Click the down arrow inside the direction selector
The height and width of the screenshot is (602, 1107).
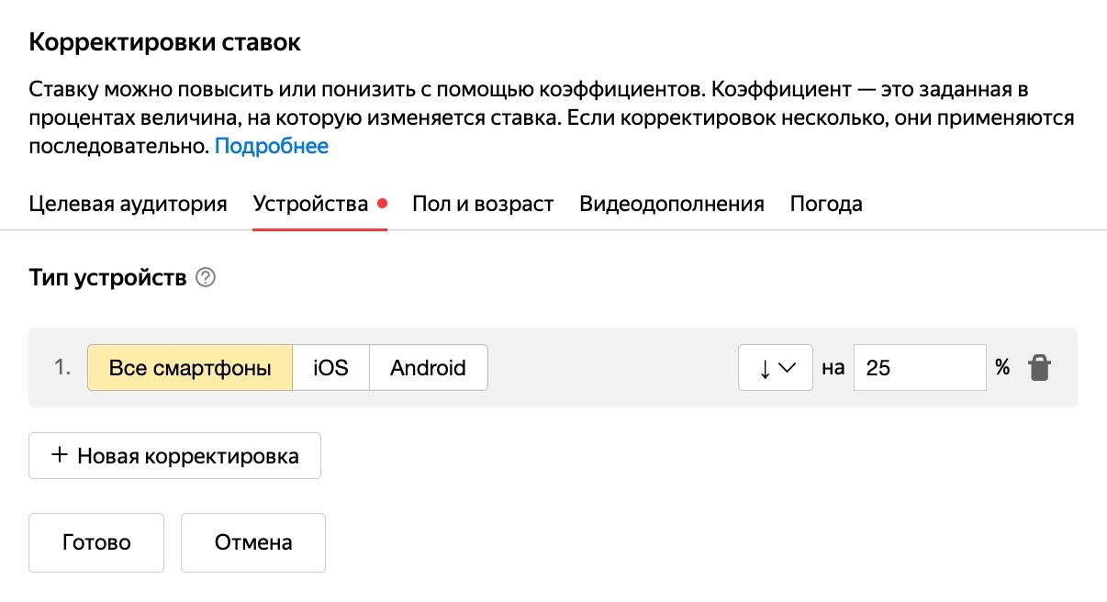click(765, 367)
